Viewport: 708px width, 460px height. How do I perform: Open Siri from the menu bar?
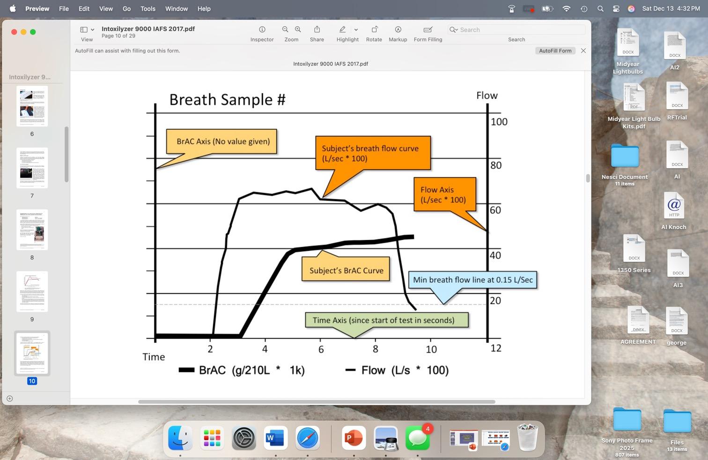[631, 8]
